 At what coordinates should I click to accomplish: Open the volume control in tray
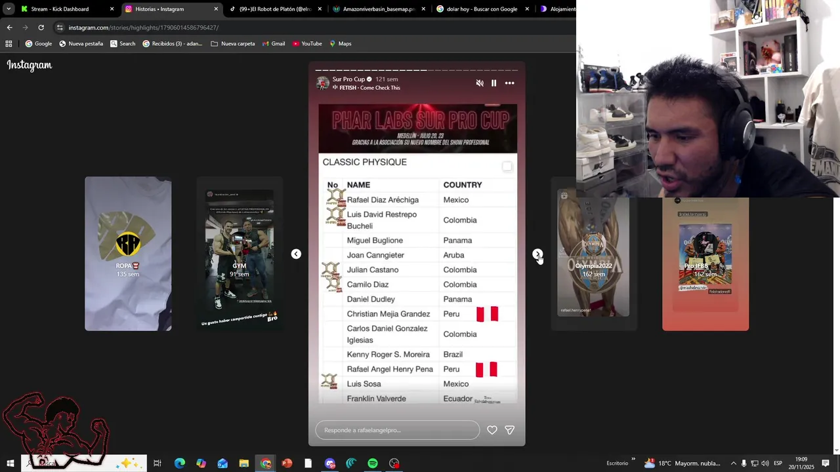765,463
